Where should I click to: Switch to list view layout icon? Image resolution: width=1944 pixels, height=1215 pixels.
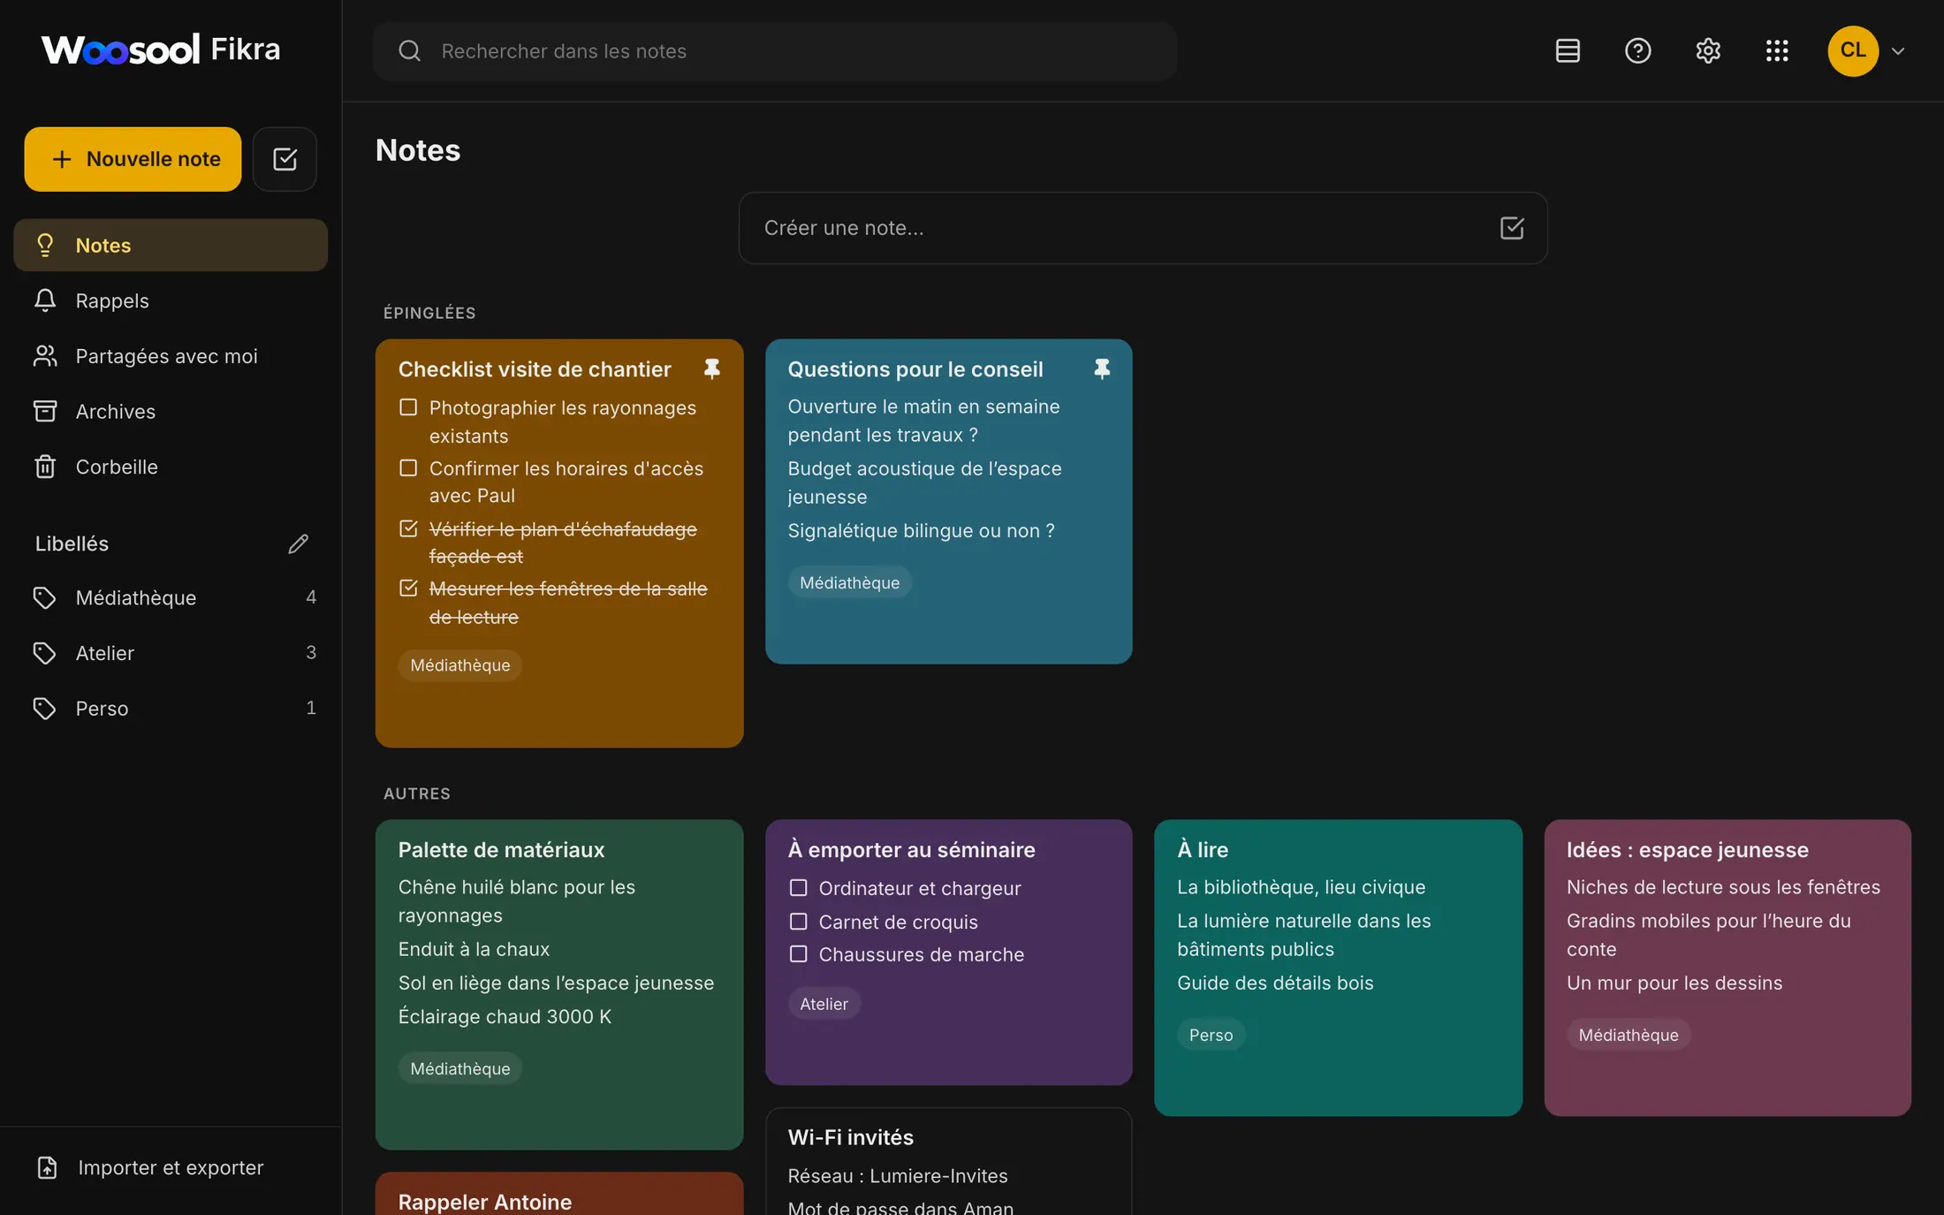(1568, 51)
